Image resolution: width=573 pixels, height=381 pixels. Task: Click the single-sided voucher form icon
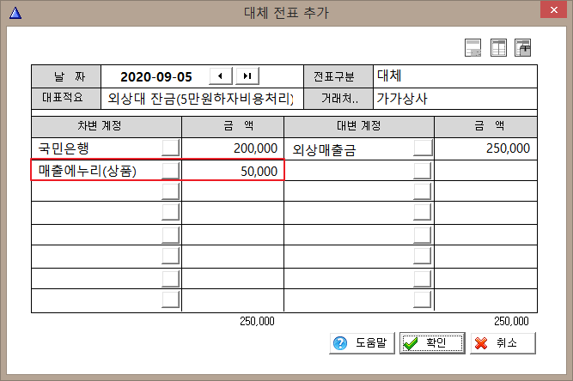[x=472, y=47]
